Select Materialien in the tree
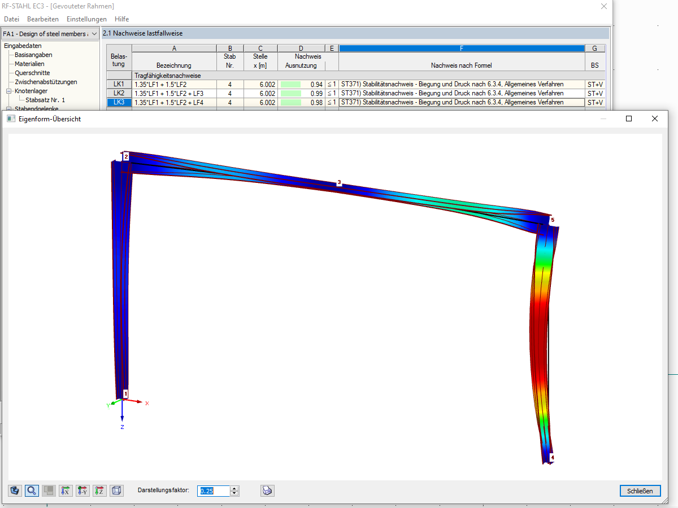Screen dimensions: 678x508 [29, 64]
